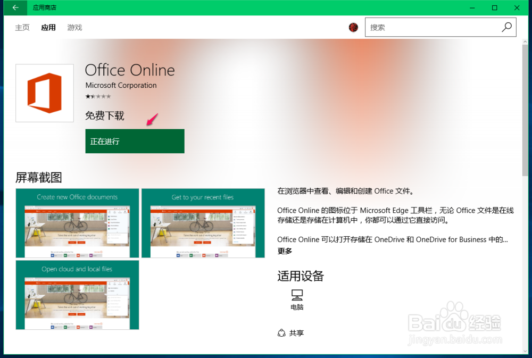Click the search magnifier icon
The height and width of the screenshot is (358, 532).
coord(506,27)
